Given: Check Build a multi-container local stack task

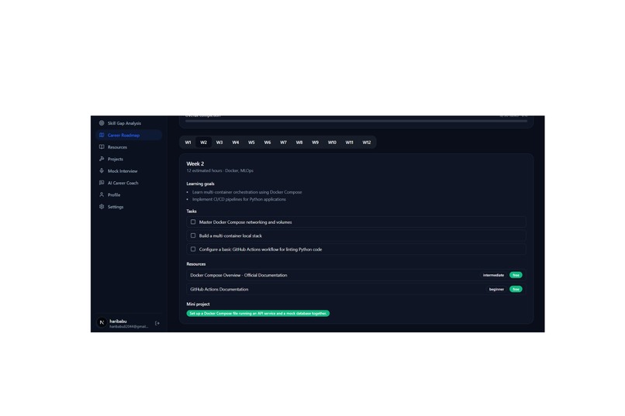Looking at the screenshot, I should click(x=193, y=236).
